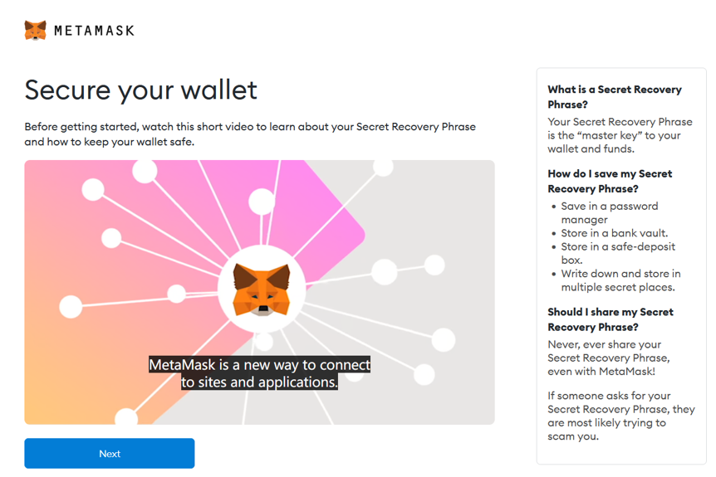716x477 pixels.
Task: Click the fox face inside the video
Action: click(261, 290)
